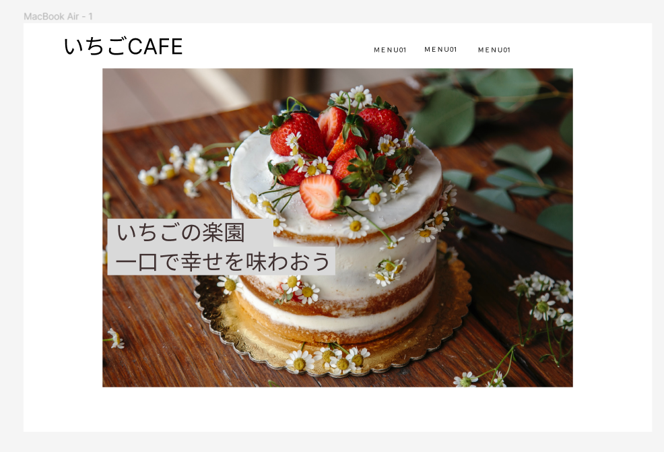The width and height of the screenshot is (664, 452).
Task: Click the gray backdrop right of いちごの楽園
Action: tap(259, 232)
